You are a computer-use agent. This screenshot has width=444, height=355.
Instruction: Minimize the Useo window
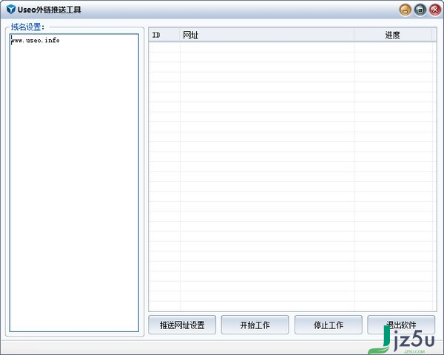tap(406, 10)
